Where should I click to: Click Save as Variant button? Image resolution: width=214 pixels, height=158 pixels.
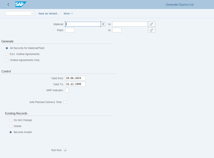coord(49,13)
